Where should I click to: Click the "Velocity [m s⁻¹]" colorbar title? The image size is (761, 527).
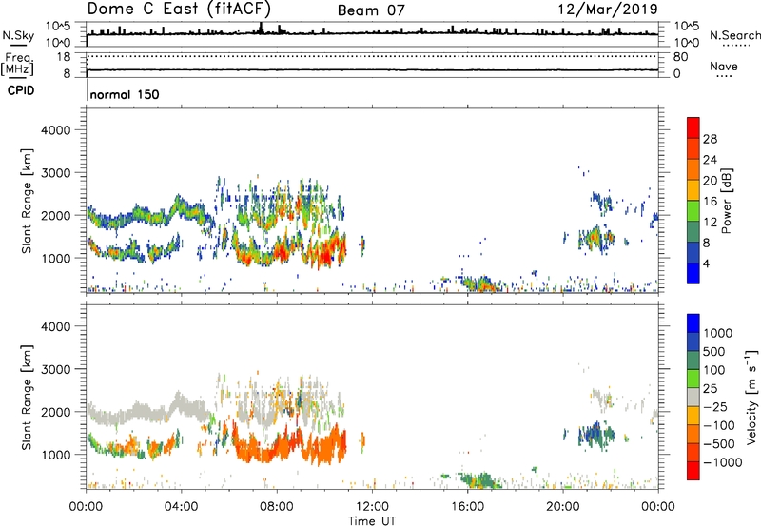(751, 397)
